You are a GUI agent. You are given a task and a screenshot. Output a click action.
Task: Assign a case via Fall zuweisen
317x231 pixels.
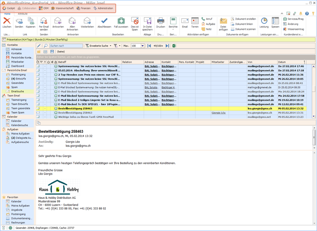(x=121, y=23)
